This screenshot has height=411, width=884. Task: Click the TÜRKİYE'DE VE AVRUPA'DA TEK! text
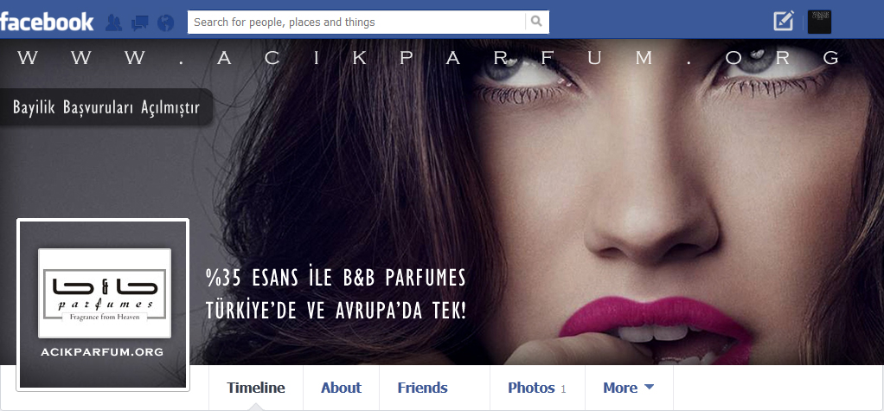pyautogui.click(x=336, y=311)
